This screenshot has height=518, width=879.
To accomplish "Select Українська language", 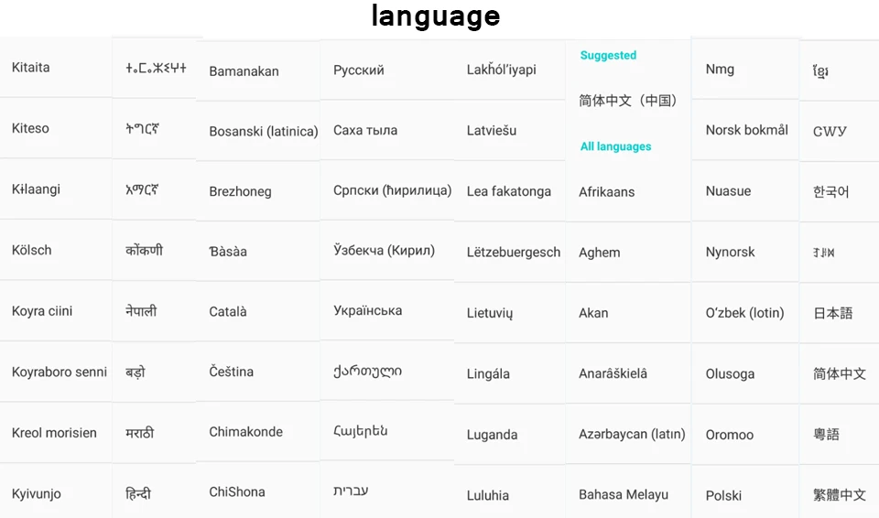I will click(368, 310).
